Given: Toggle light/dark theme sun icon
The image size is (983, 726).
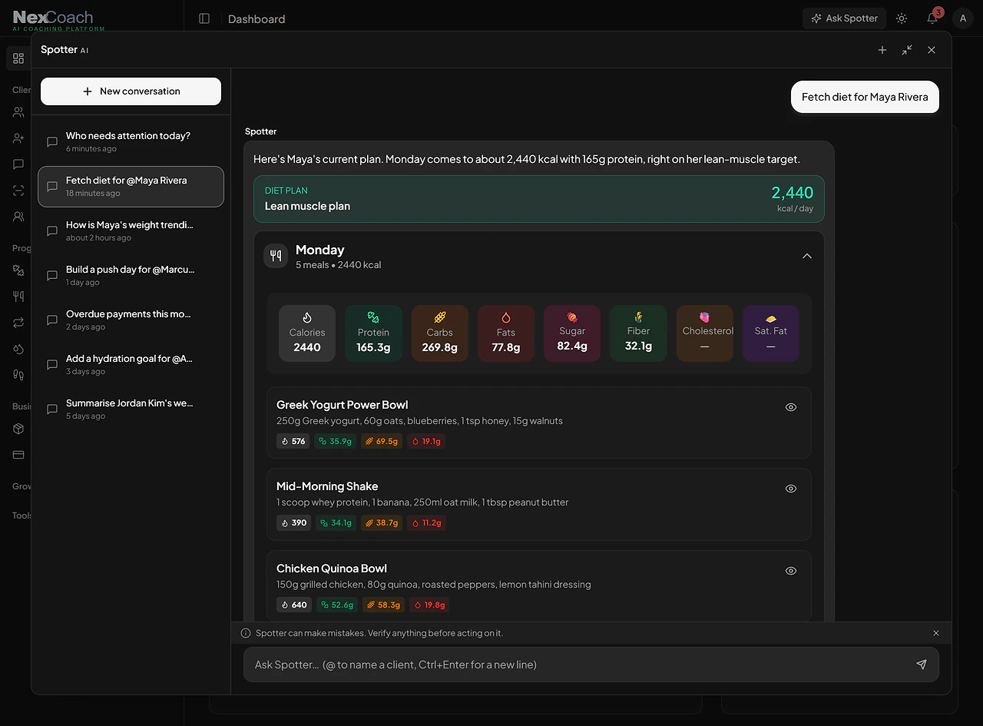Looking at the screenshot, I should tap(902, 18).
